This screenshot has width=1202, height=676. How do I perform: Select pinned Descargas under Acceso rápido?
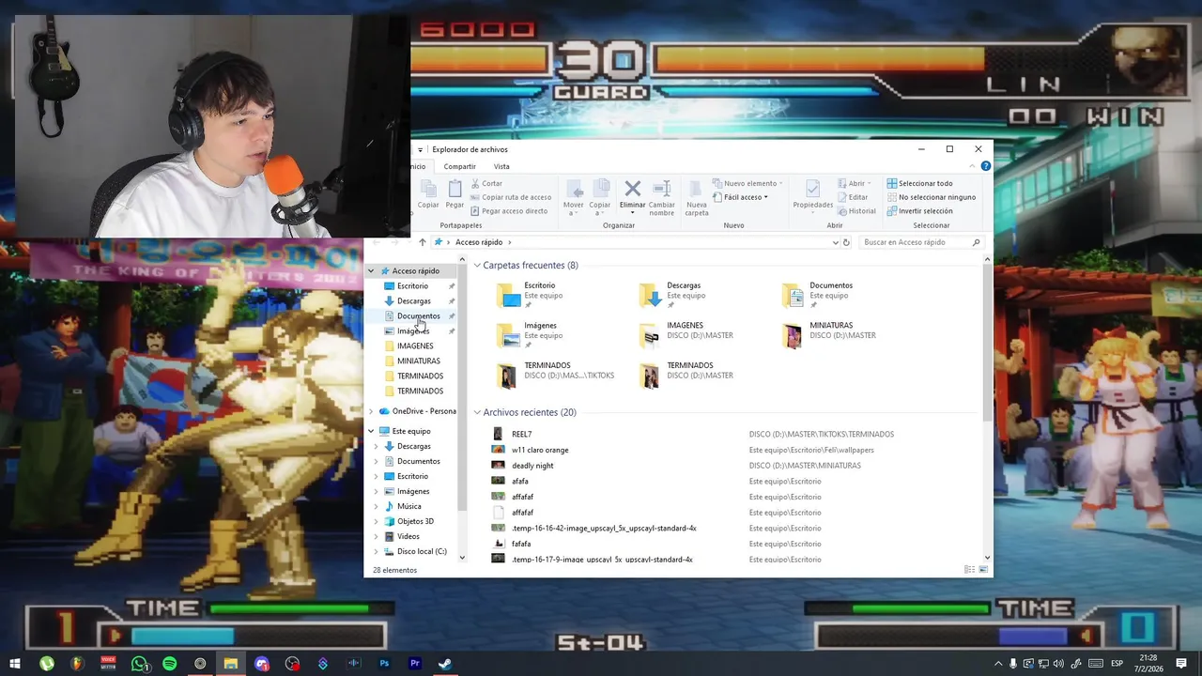click(413, 301)
